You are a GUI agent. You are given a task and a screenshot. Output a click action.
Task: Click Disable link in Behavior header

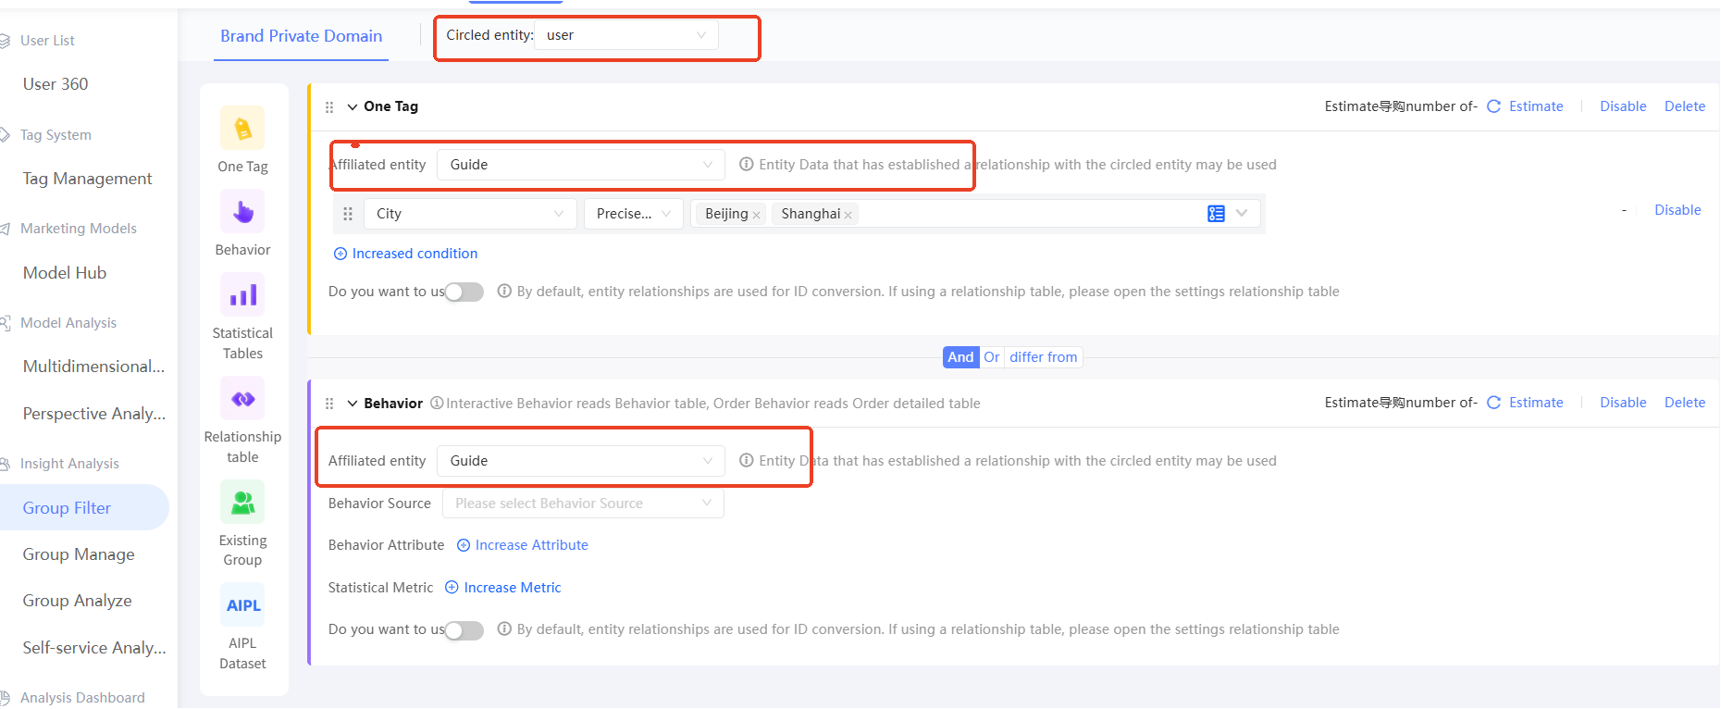tap(1623, 403)
